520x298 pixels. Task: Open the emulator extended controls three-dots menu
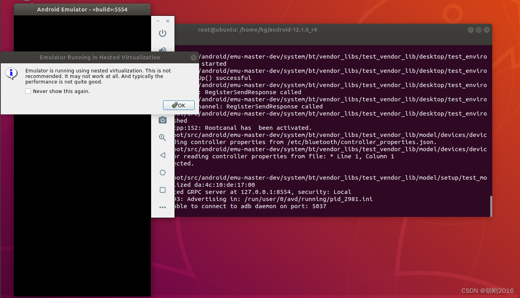(163, 207)
